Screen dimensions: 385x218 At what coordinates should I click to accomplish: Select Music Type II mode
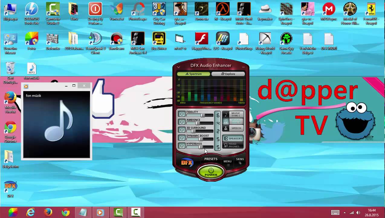[x=233, y=121]
